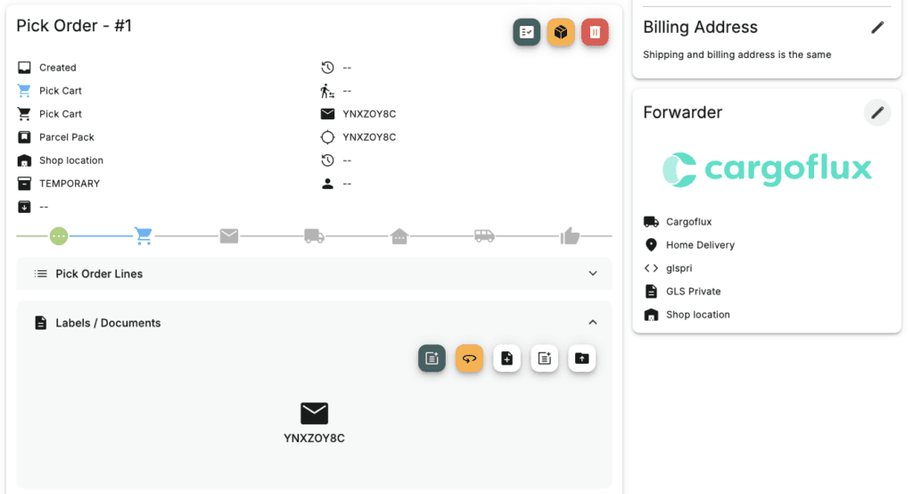Click the dark green checklist icon button
Screen dimensions: 913x494
[526, 33]
